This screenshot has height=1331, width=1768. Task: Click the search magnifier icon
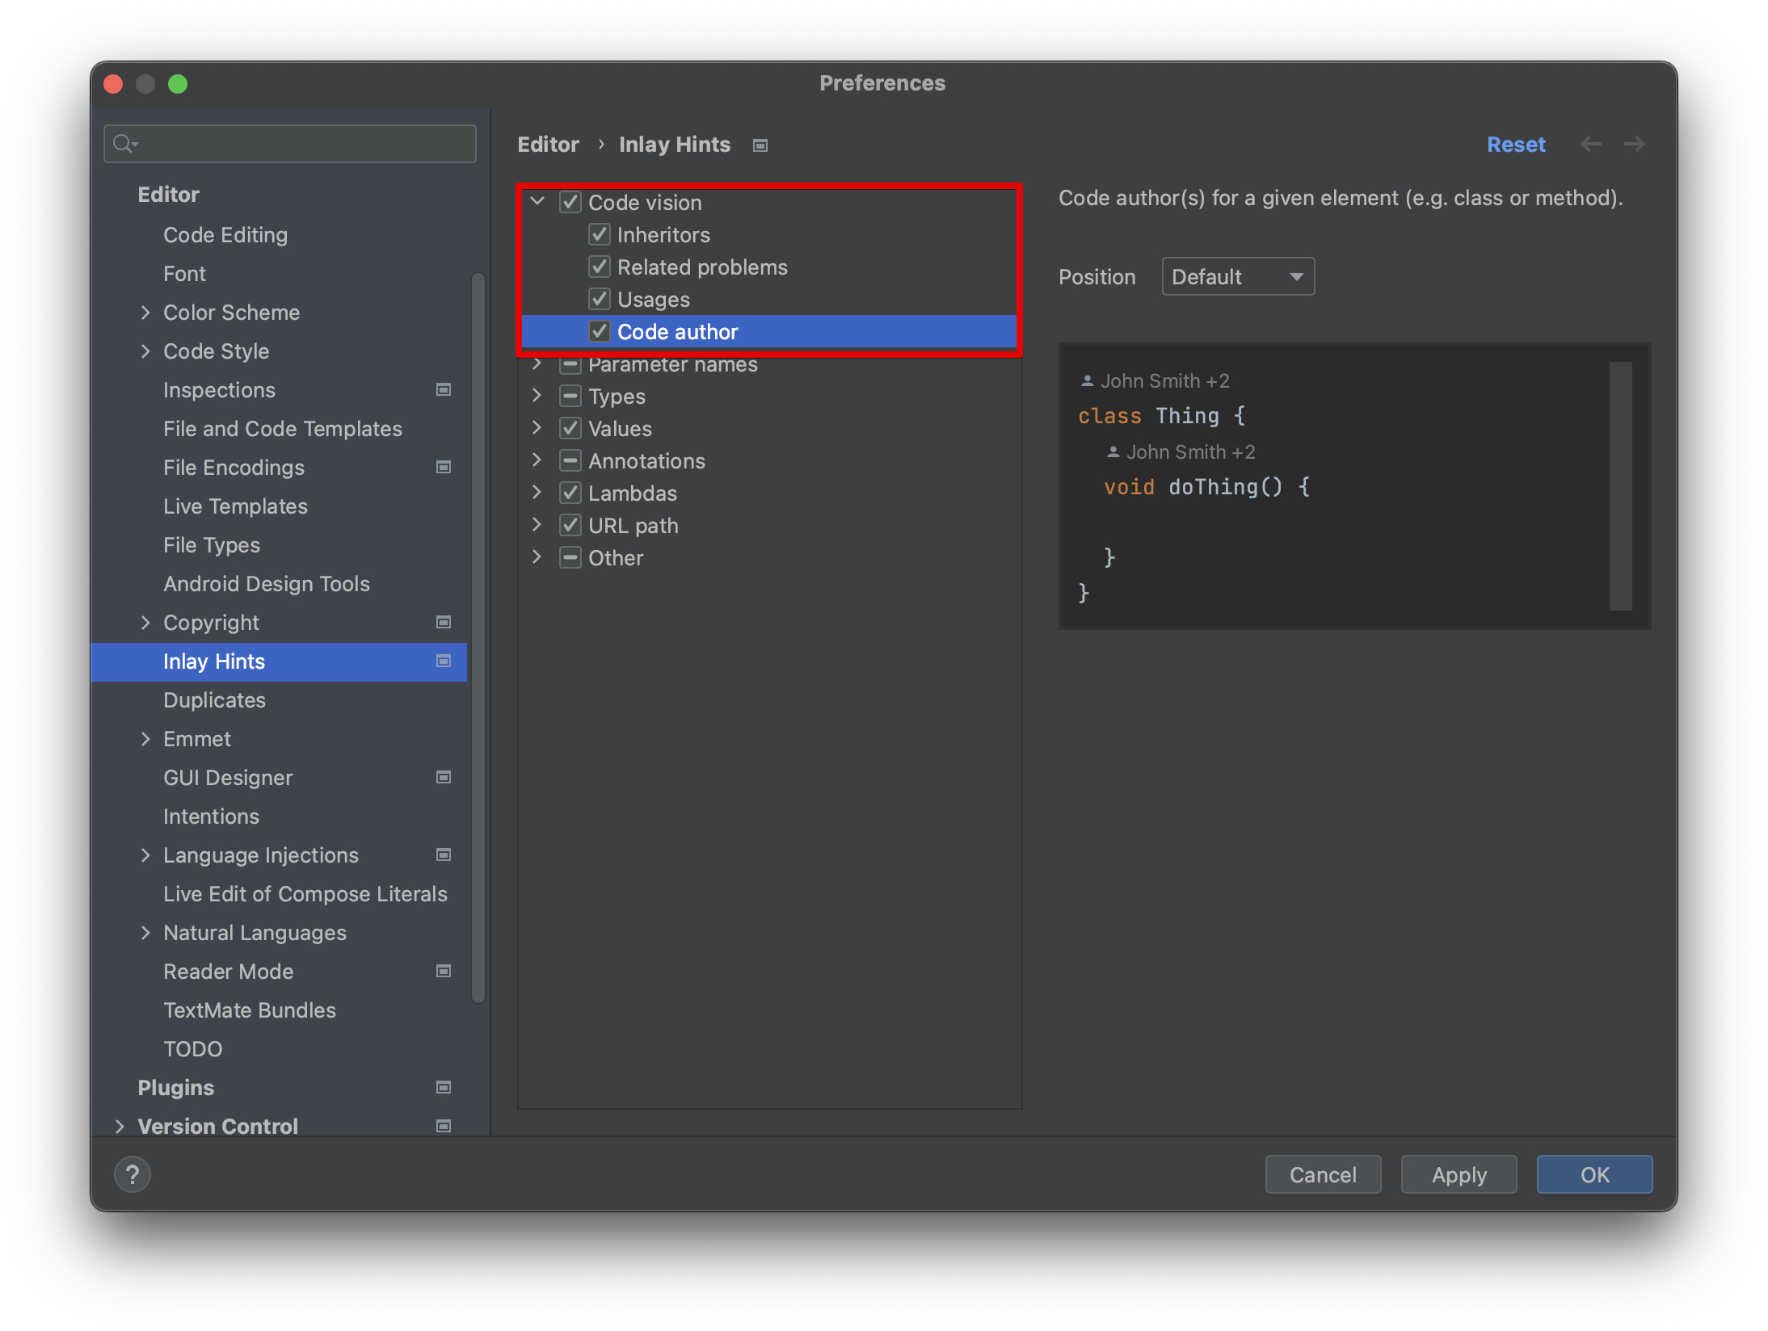124,144
